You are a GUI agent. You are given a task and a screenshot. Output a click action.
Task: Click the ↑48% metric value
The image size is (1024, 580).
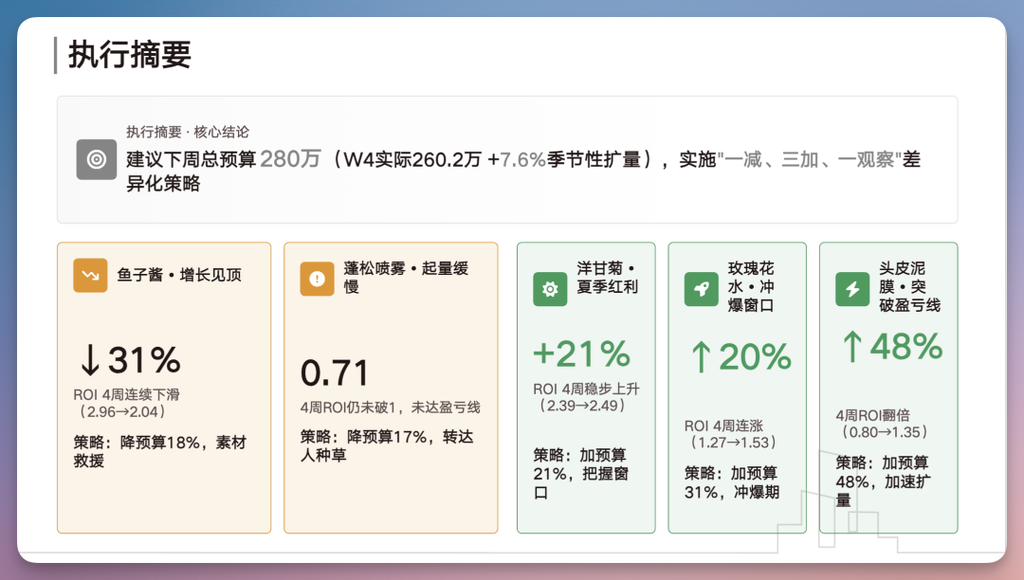pyautogui.click(x=892, y=347)
